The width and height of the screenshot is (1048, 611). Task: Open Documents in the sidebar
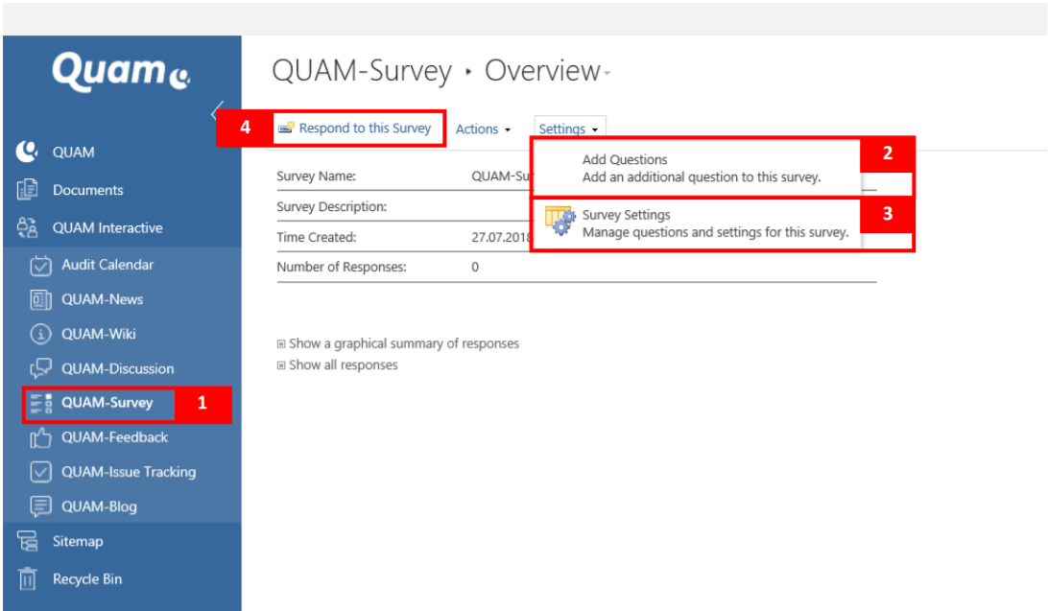click(x=88, y=190)
